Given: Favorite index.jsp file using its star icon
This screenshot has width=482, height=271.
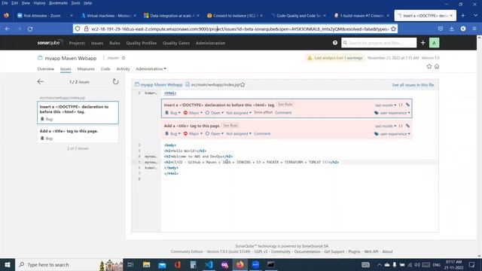Looking at the screenshot, I should click(243, 84).
